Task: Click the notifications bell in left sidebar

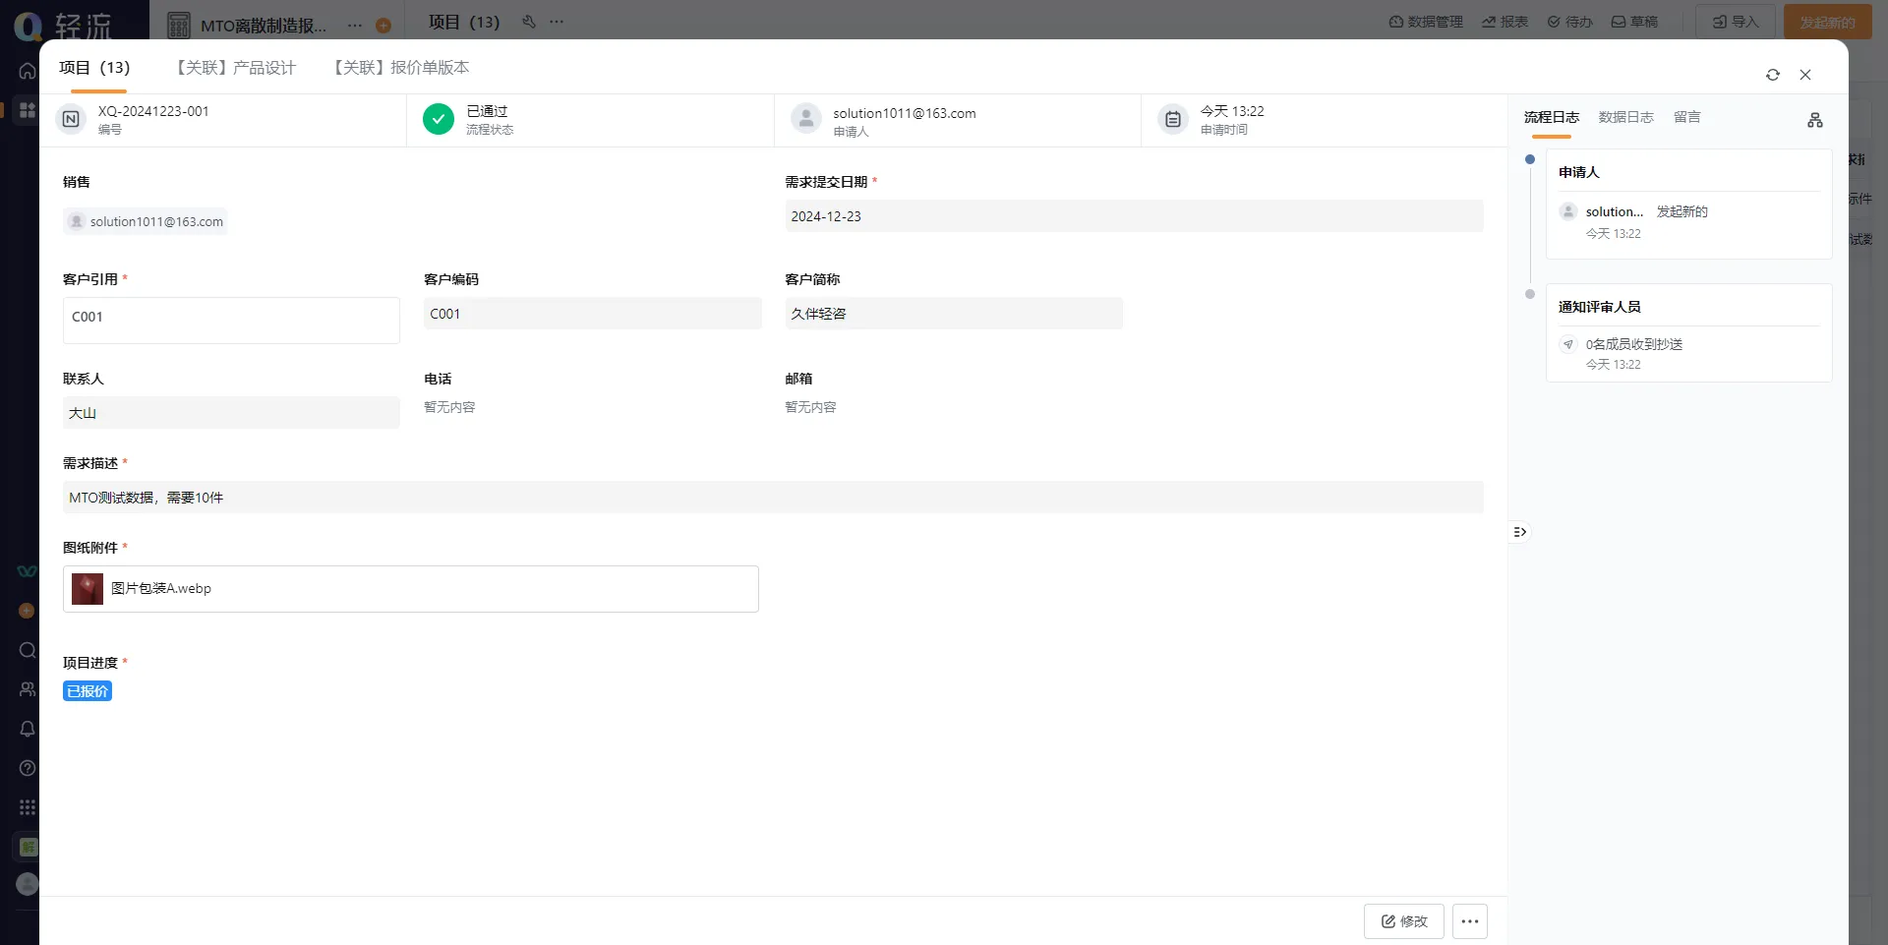Action: [27, 729]
